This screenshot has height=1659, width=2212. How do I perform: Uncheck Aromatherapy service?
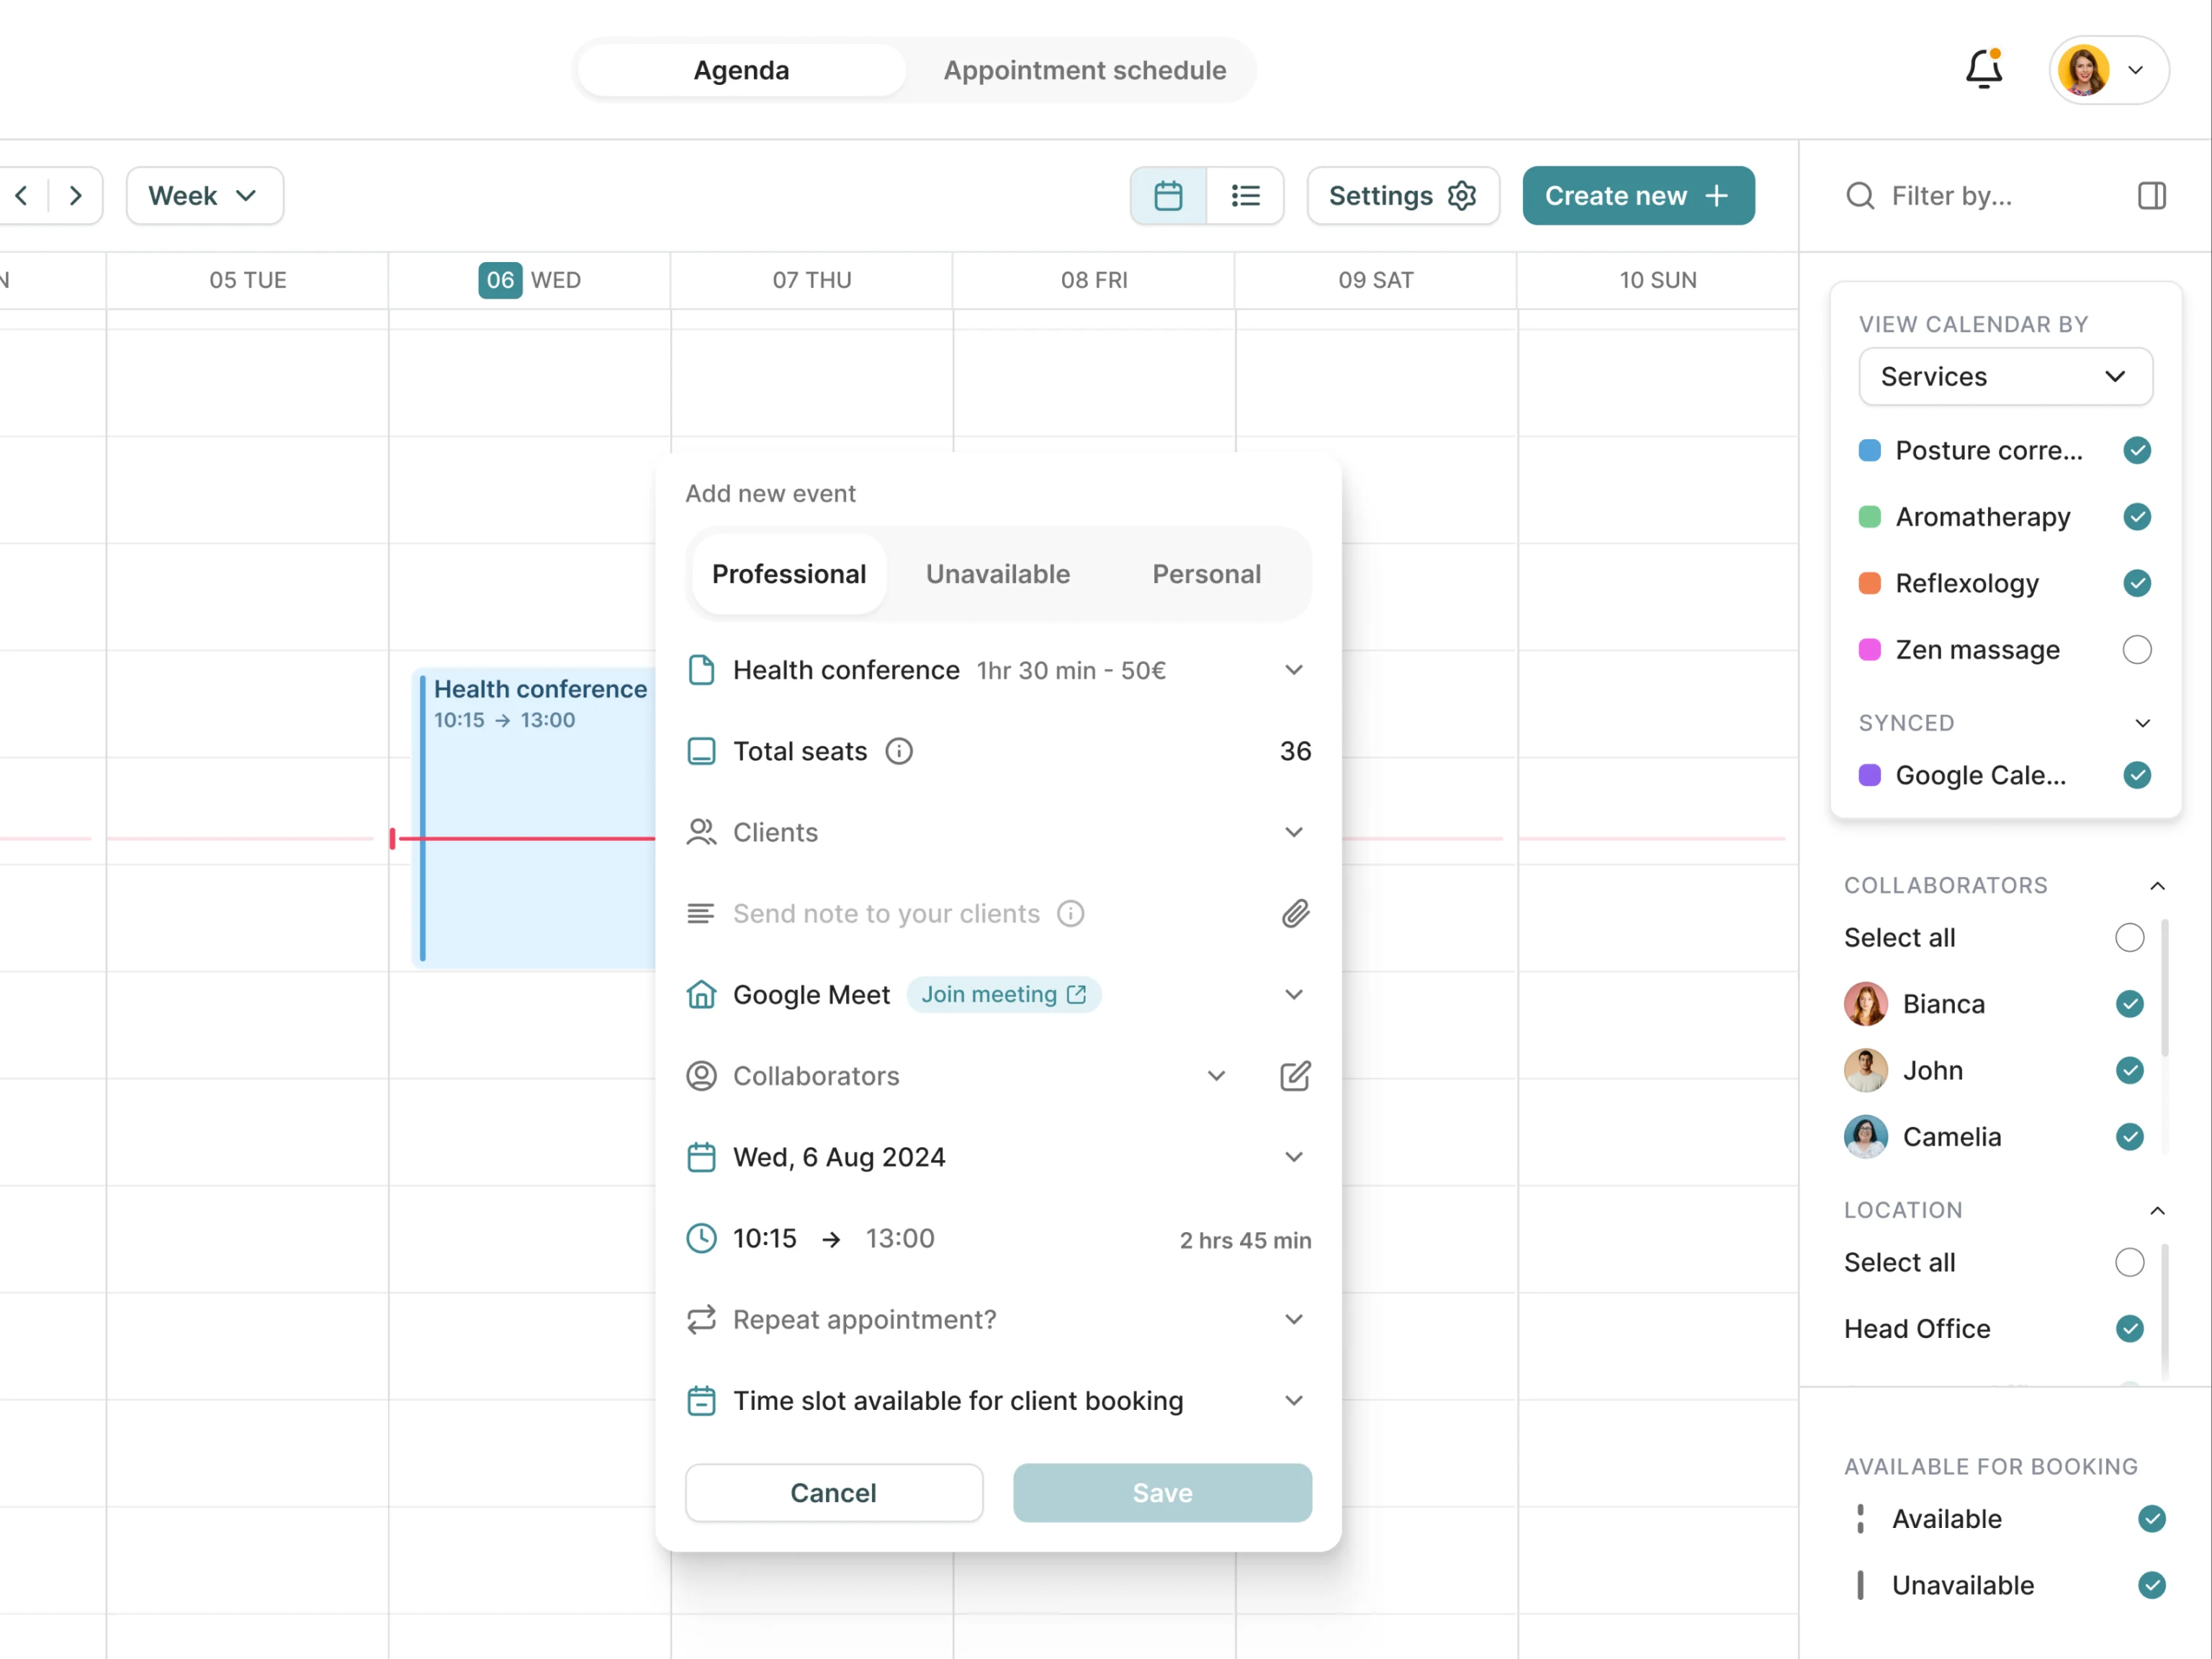click(2137, 516)
